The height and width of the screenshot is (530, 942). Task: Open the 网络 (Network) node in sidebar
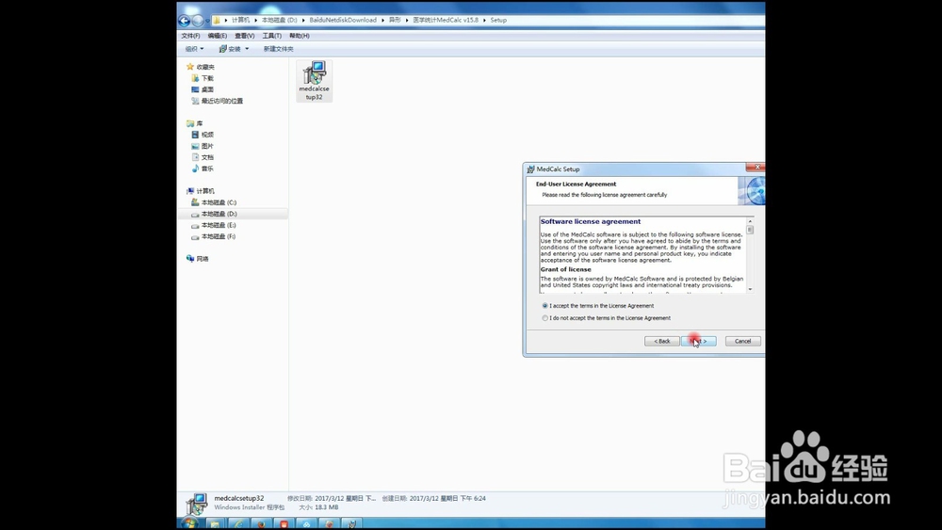coord(198,259)
